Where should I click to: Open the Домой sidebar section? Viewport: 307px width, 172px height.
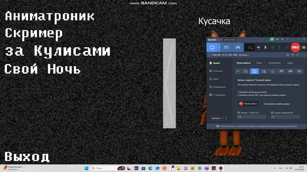click(215, 63)
